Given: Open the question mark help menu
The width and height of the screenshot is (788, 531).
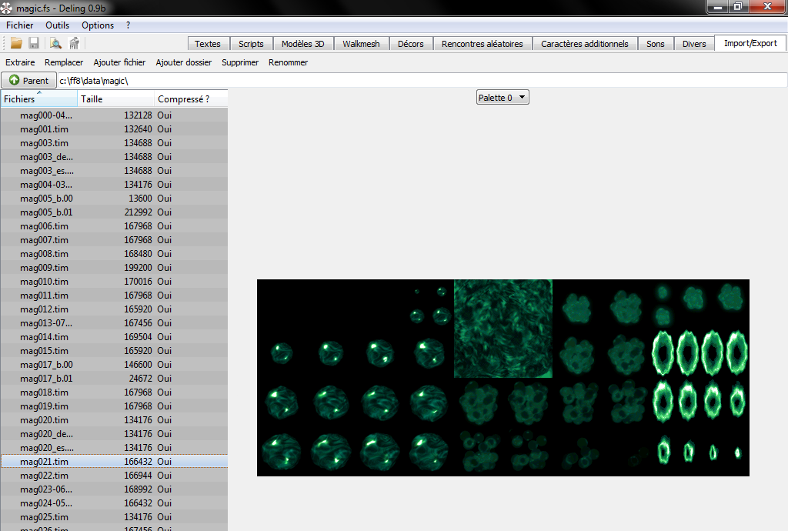Looking at the screenshot, I should [x=129, y=25].
